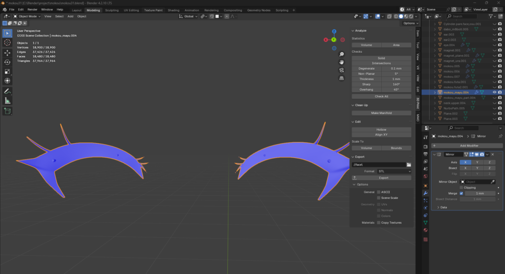
Task: Hide mokou_mayu.004 using its eye icon
Action: pyautogui.click(x=494, y=92)
